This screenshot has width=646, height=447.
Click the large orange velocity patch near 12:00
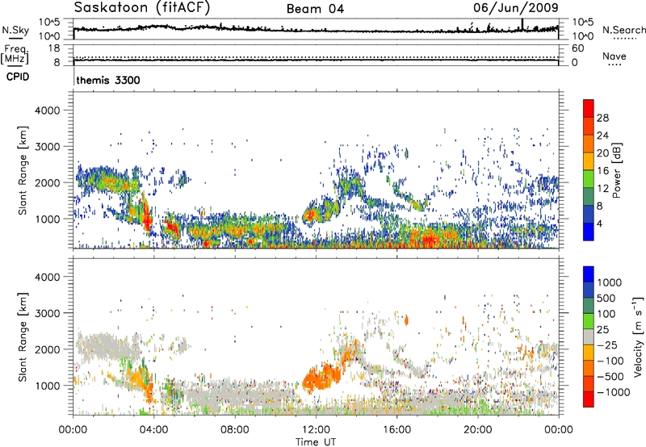pos(321,378)
